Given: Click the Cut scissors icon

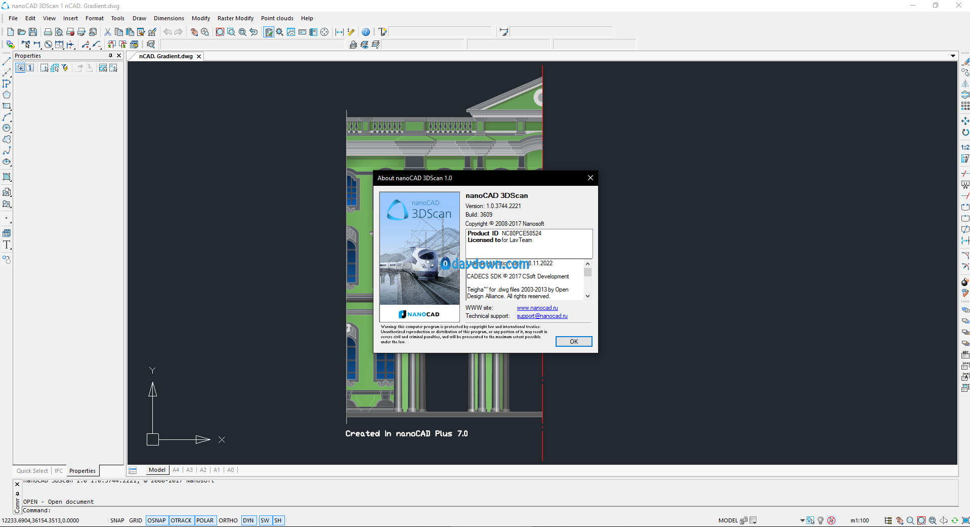Looking at the screenshot, I should pos(108,32).
